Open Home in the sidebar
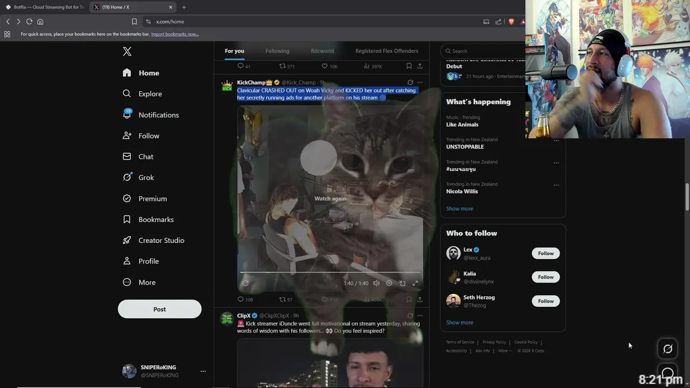The width and height of the screenshot is (690, 388). tap(141, 73)
